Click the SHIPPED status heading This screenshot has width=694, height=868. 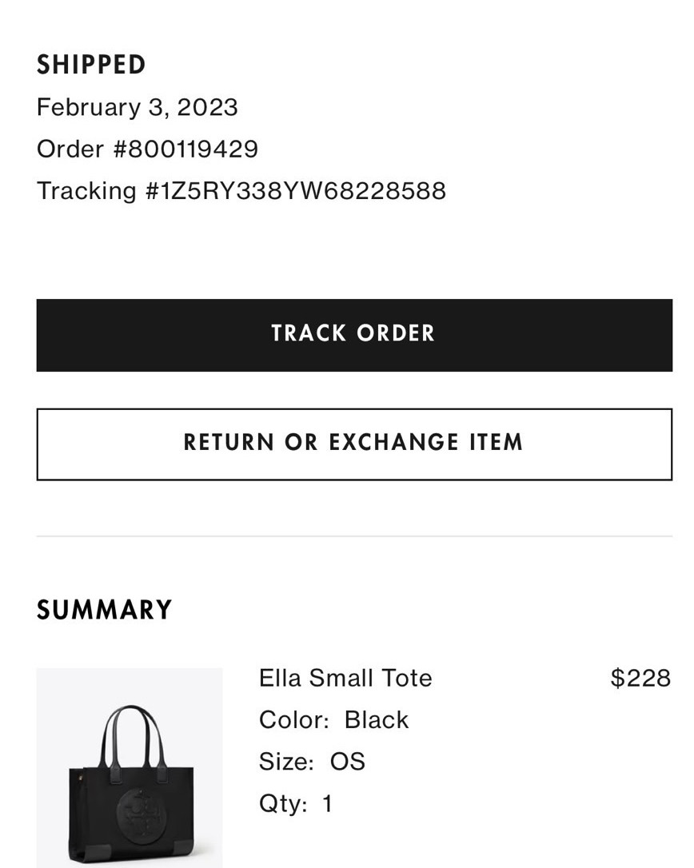tap(91, 65)
